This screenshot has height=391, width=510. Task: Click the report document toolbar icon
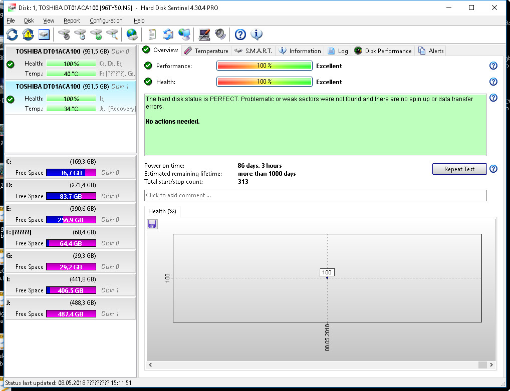coord(152,35)
